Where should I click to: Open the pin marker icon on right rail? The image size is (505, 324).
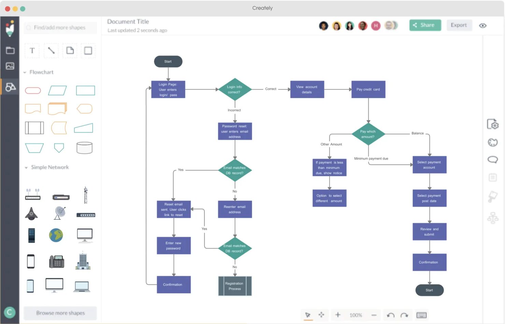(x=493, y=196)
